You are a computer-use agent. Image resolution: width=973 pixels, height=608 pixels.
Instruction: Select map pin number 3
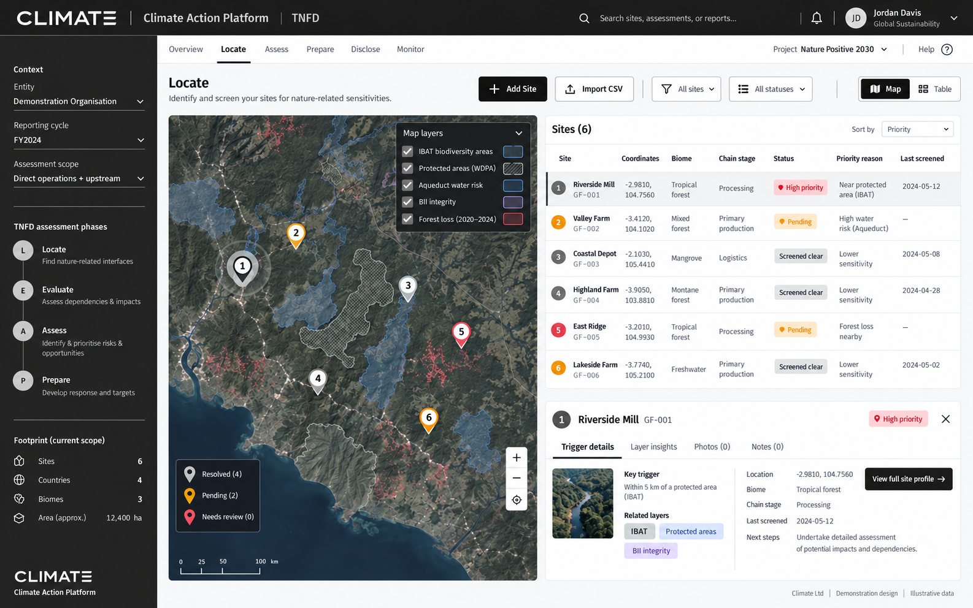pos(408,288)
